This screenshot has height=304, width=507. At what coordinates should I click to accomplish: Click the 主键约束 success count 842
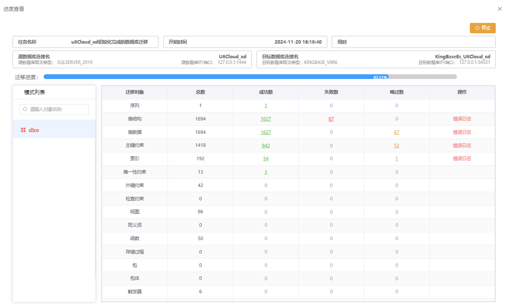click(266, 146)
